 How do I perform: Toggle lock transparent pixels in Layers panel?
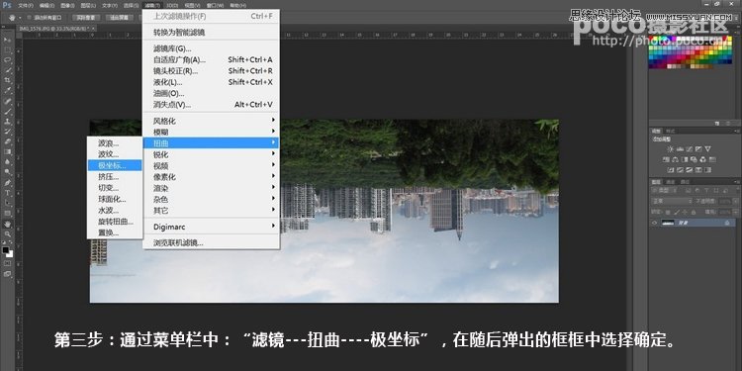[668, 212]
